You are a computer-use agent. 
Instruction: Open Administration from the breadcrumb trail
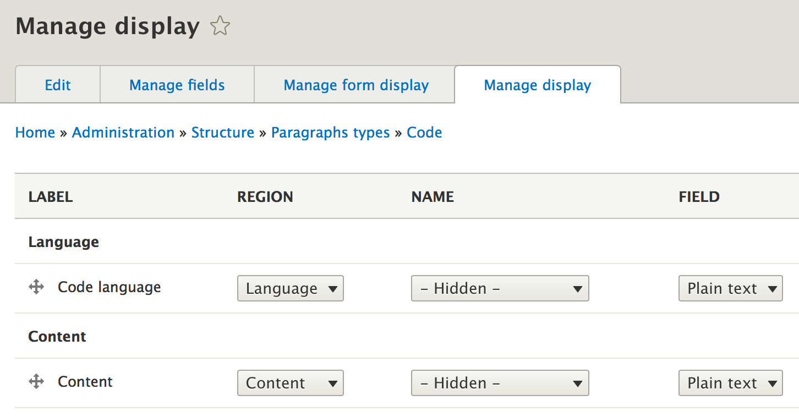click(123, 132)
